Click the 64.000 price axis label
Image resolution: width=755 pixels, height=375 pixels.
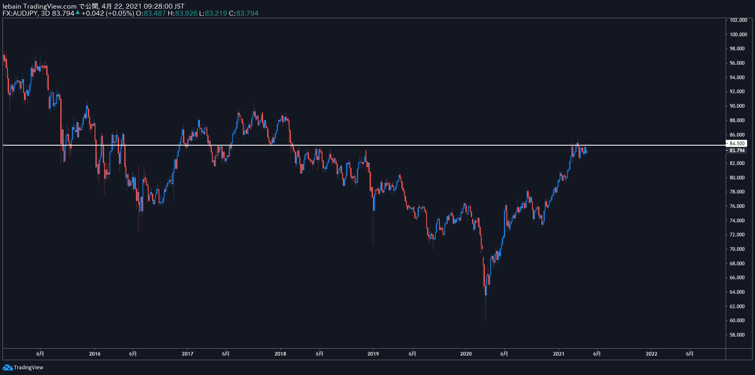point(737,292)
